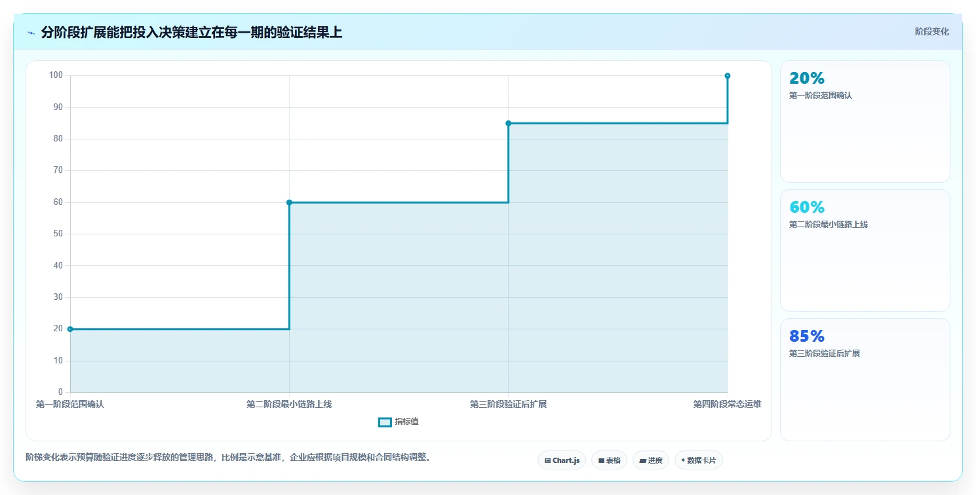The image size is (976, 495).
Task: Click x-axis label 第四阶段常态运维
Action: click(728, 405)
